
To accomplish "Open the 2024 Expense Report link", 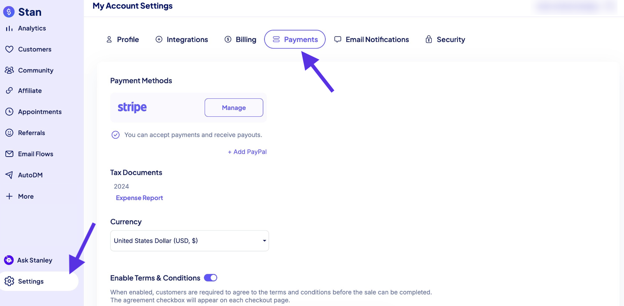I will [x=139, y=198].
